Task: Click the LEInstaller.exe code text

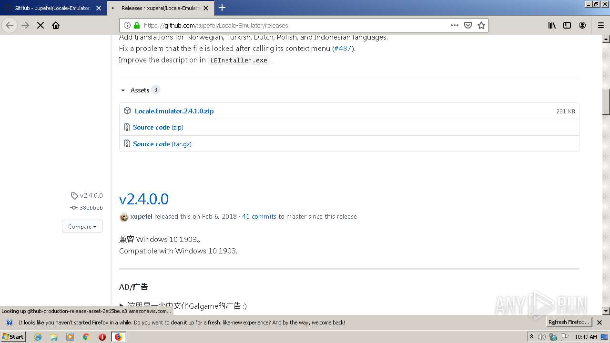Action: pyautogui.click(x=239, y=60)
